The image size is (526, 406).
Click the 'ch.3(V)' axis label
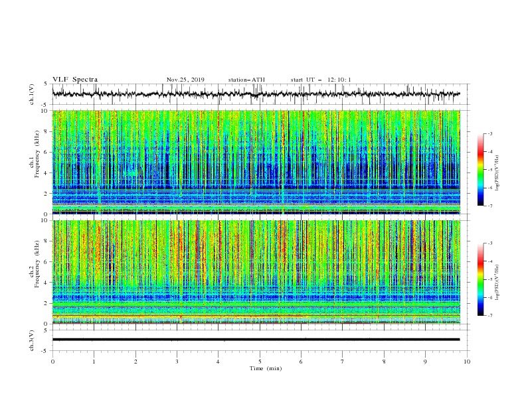pos(32,340)
